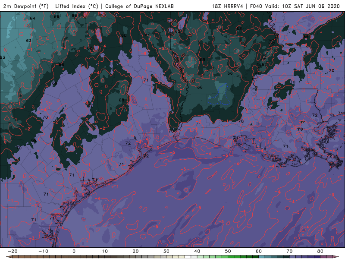Click the "College of DuPage NEXLAB" label

(x=139, y=6)
